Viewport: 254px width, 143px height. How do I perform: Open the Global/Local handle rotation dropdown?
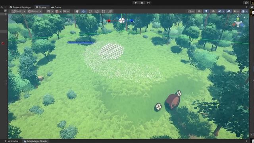coord(35,11)
